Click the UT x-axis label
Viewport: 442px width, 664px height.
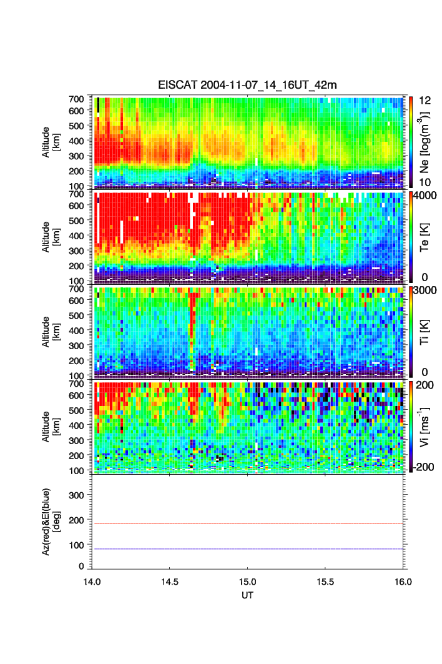click(247, 595)
